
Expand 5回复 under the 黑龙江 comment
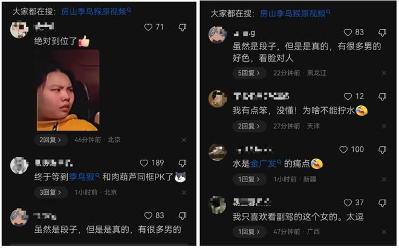pos(249,73)
